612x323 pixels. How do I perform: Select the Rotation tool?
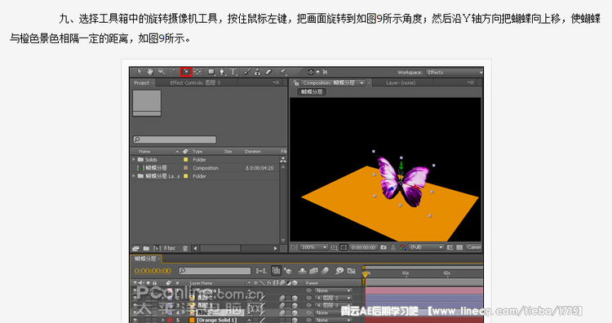175,72
